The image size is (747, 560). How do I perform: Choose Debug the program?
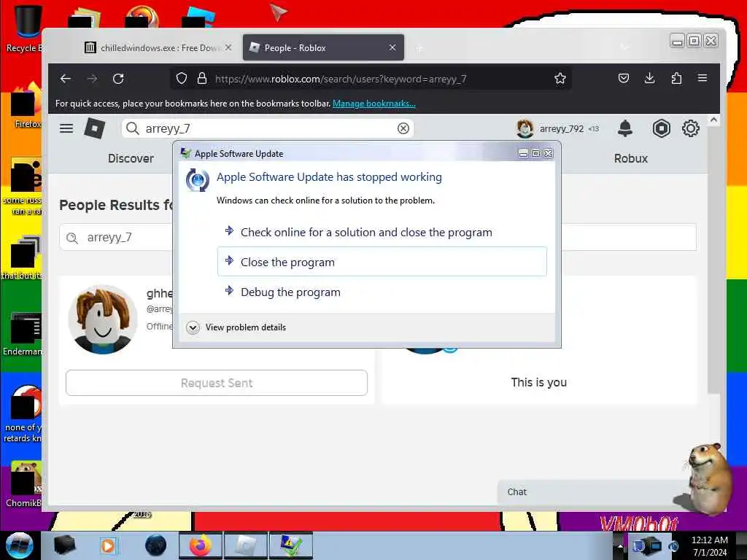[382, 292]
